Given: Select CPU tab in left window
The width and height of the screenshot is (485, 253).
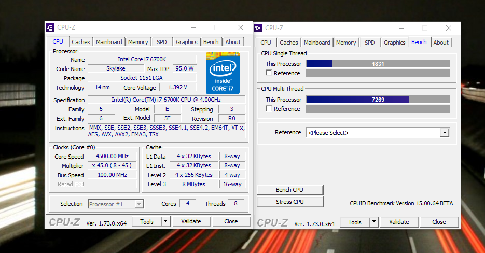Looking at the screenshot, I should click(x=58, y=41).
